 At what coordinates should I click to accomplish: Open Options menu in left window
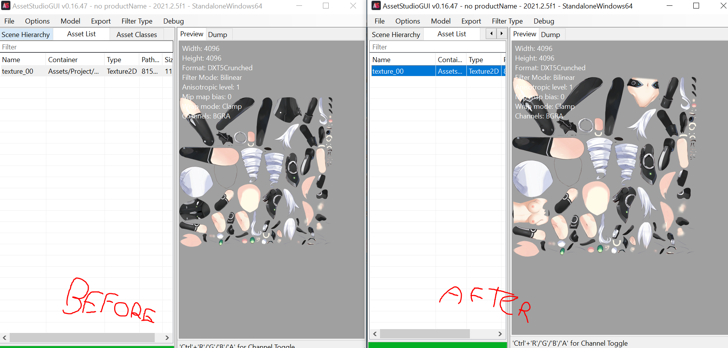[37, 21]
